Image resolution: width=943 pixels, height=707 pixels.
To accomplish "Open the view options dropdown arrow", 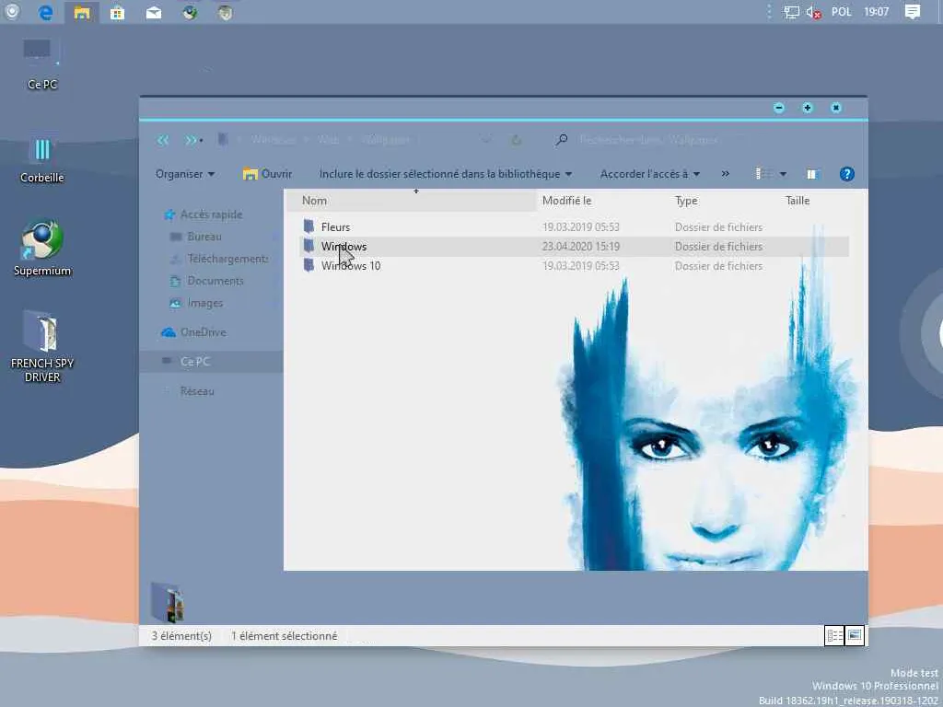I will (783, 174).
